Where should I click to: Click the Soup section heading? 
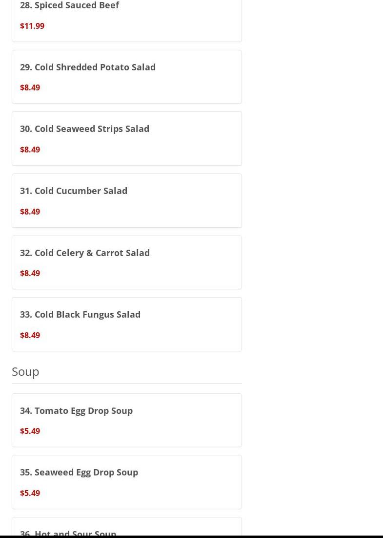point(25,371)
